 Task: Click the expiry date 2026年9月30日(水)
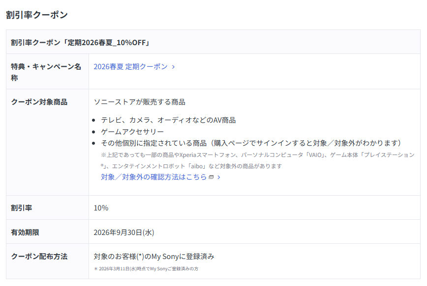click(x=124, y=233)
